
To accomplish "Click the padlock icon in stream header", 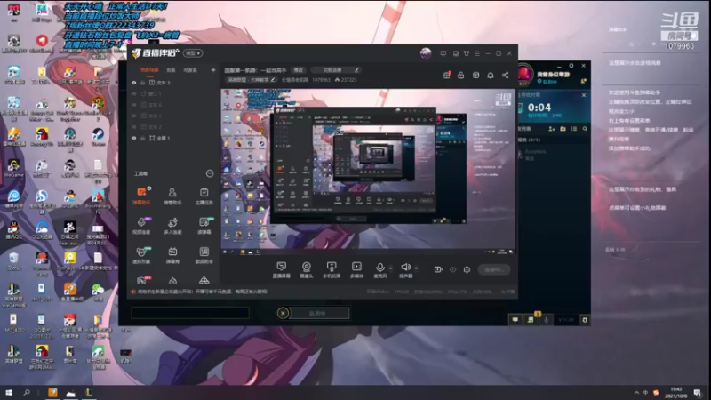I will [x=460, y=76].
